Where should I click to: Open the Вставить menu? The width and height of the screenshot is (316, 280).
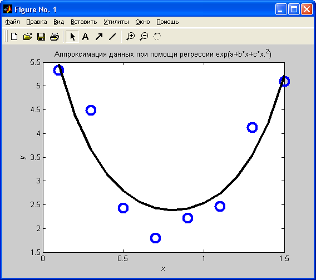pyautogui.click(x=84, y=22)
